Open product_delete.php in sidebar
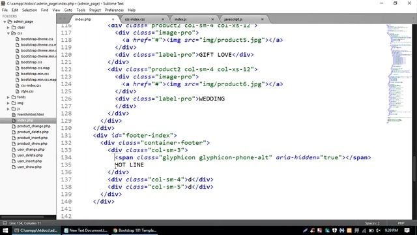417x235 pixels. pyautogui.click(x=33, y=132)
